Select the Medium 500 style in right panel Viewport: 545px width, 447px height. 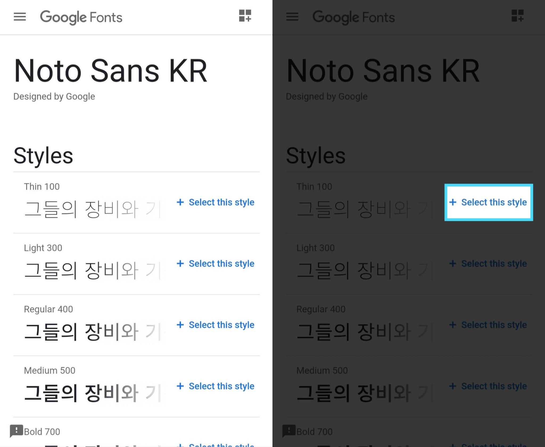pyautogui.click(x=488, y=386)
